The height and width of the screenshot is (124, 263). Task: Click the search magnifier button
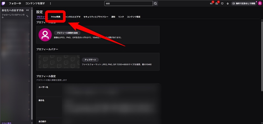155,3
